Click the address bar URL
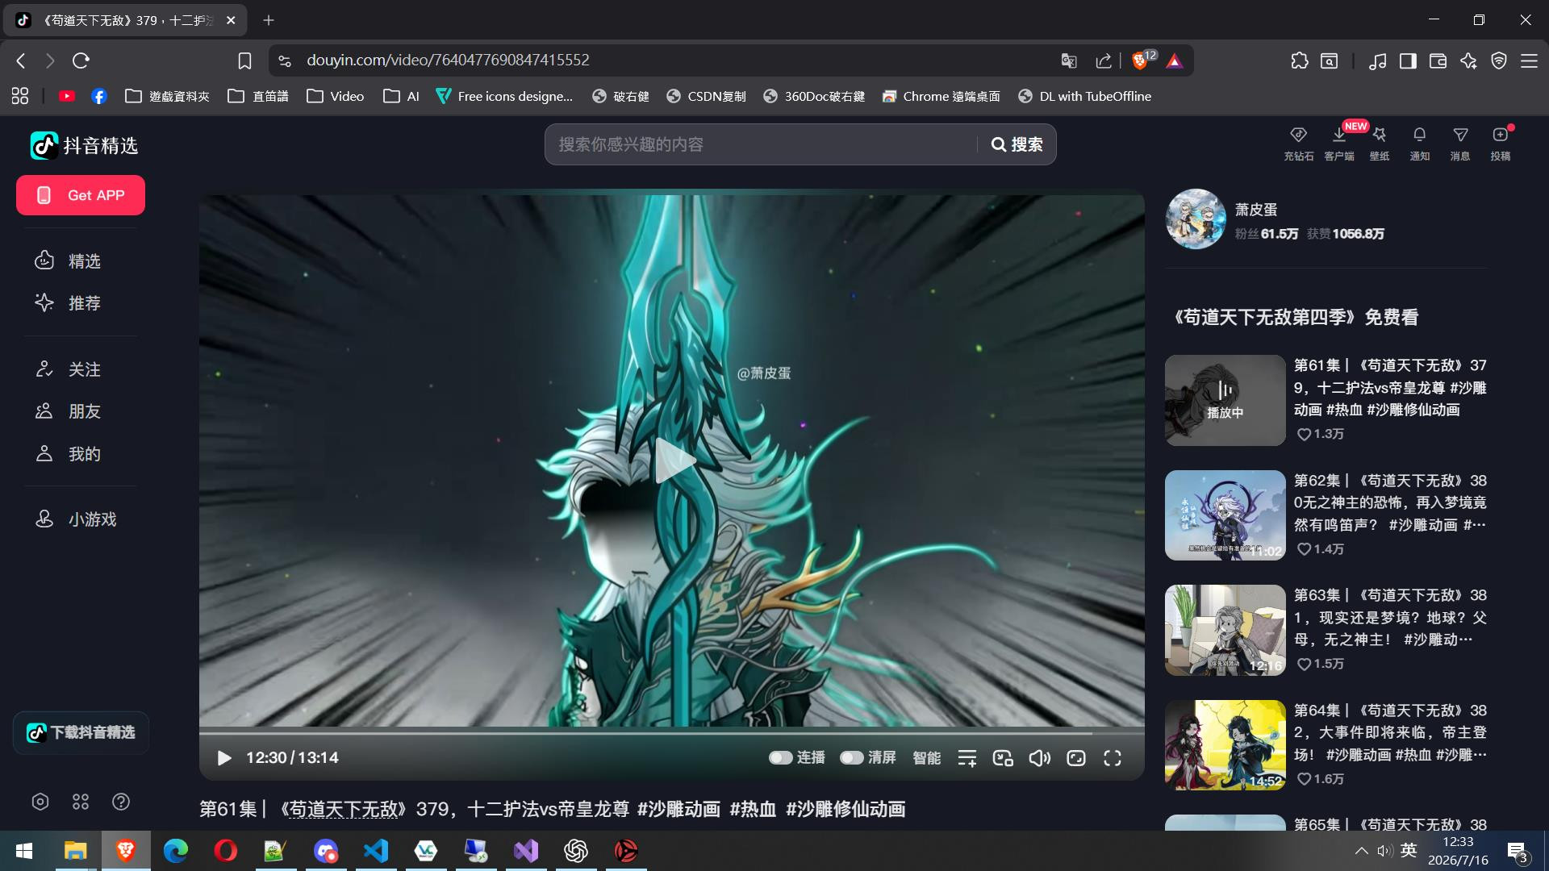This screenshot has height=871, width=1549. click(x=448, y=60)
